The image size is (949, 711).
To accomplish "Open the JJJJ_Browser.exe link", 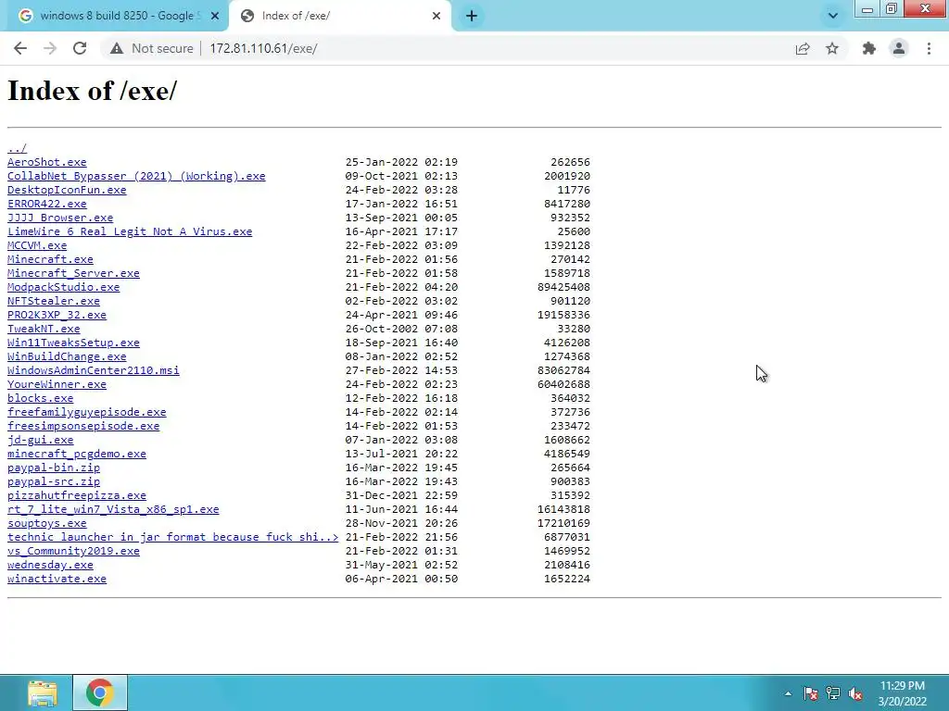I will (60, 218).
